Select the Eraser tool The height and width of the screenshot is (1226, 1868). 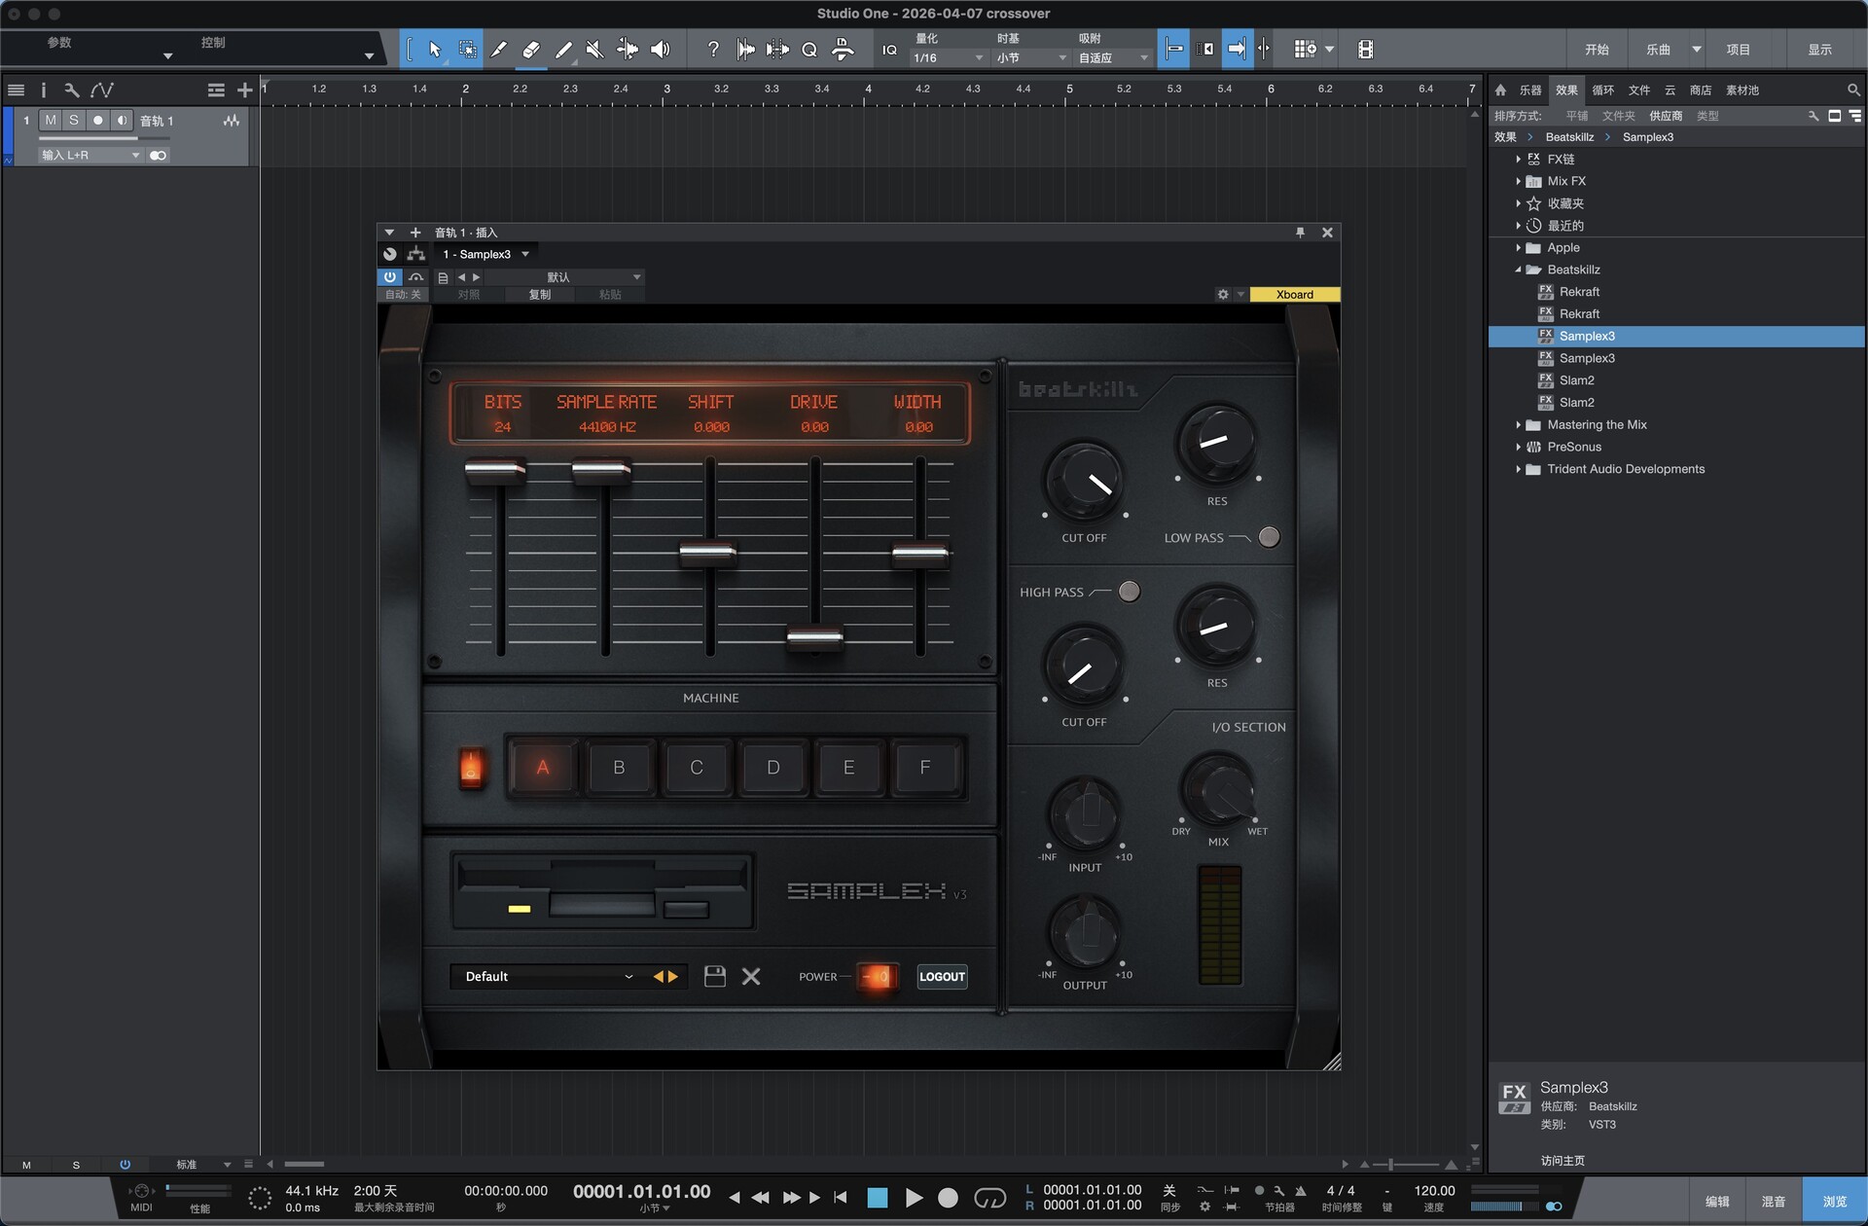530,50
